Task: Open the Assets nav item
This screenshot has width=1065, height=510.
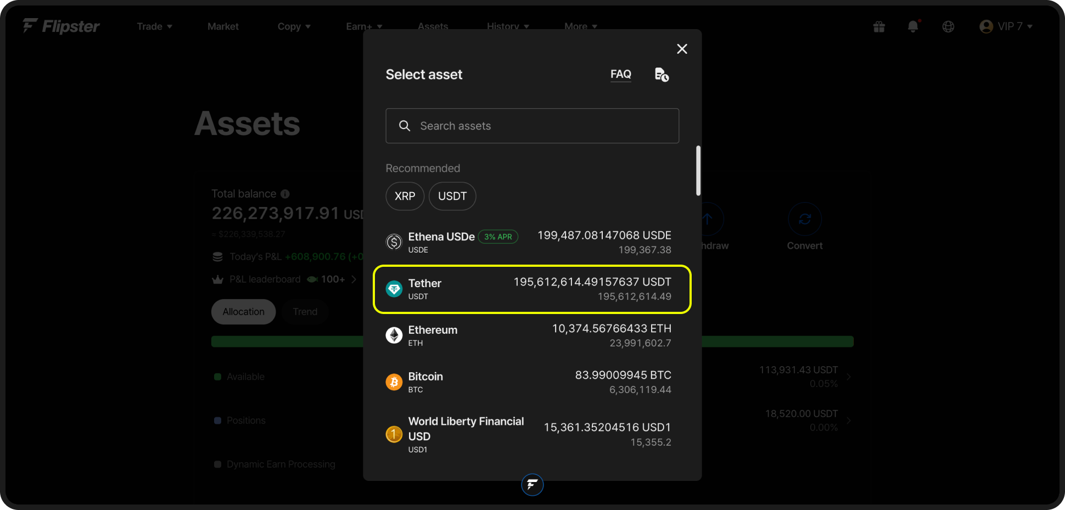Action: pyautogui.click(x=433, y=26)
